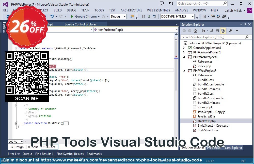Open the Bookmarks tab

click(x=94, y=154)
